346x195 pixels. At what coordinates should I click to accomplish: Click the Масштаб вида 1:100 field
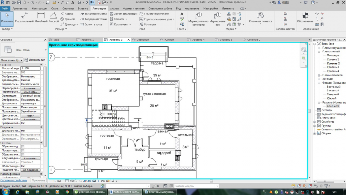(x=30, y=68)
